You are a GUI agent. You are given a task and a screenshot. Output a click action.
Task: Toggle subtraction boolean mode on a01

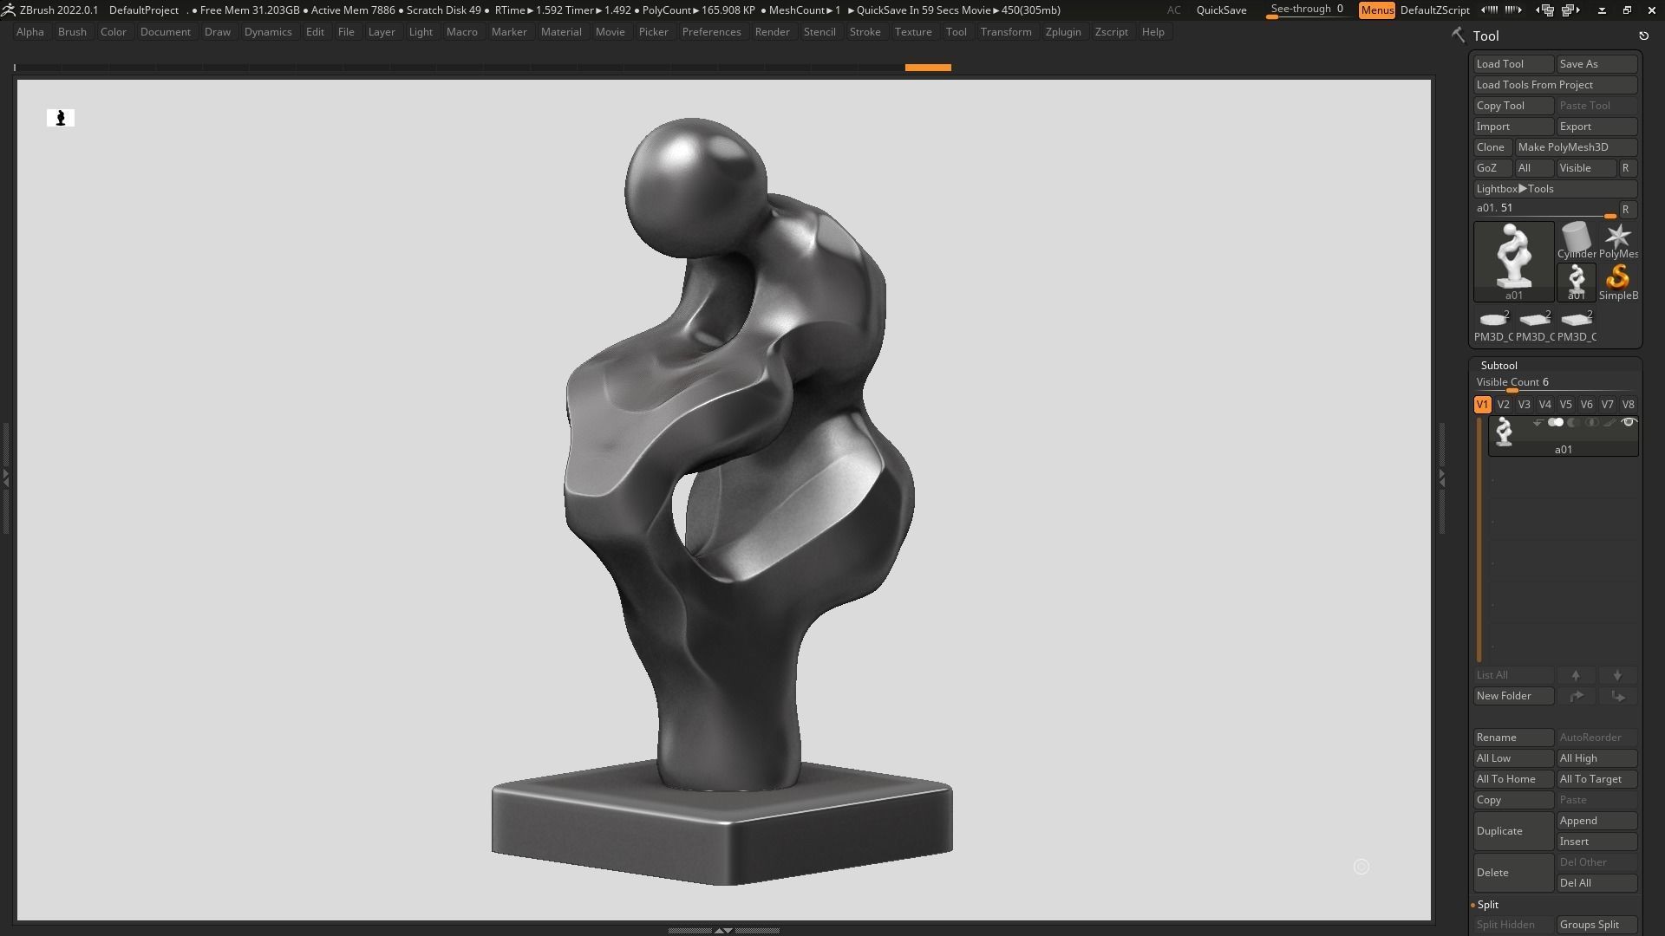1573,423
